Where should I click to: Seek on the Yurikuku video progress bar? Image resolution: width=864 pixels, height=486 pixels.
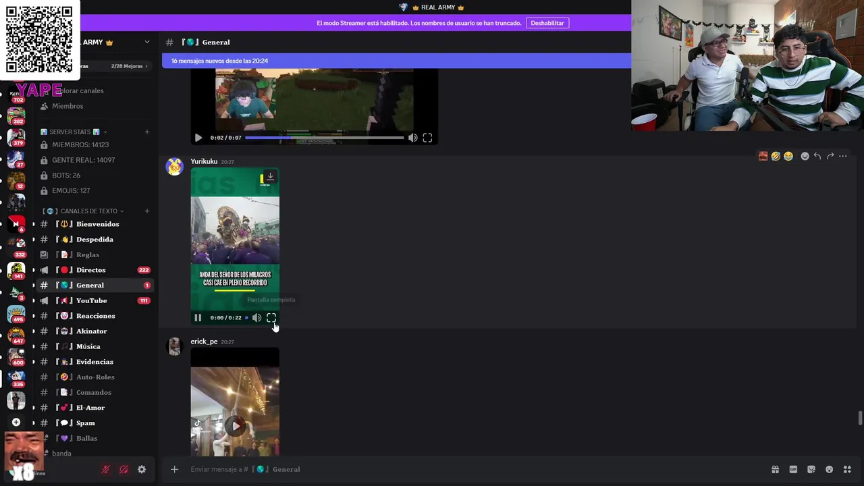point(246,317)
